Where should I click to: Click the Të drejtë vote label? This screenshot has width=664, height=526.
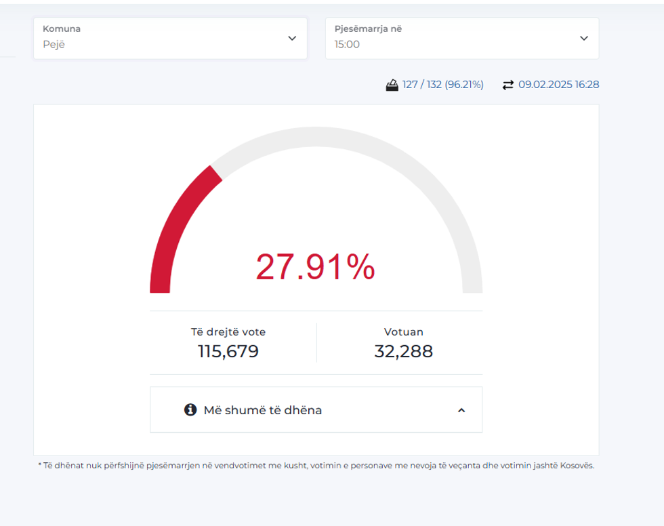[x=228, y=332]
